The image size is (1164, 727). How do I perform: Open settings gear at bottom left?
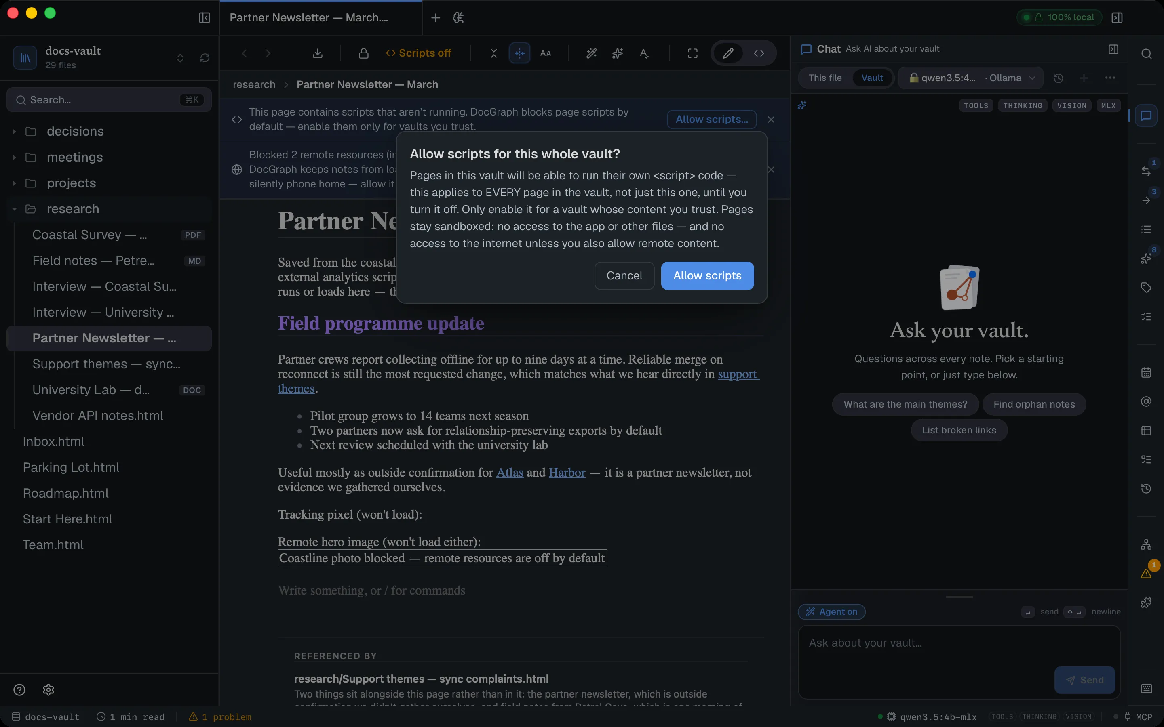point(48,690)
